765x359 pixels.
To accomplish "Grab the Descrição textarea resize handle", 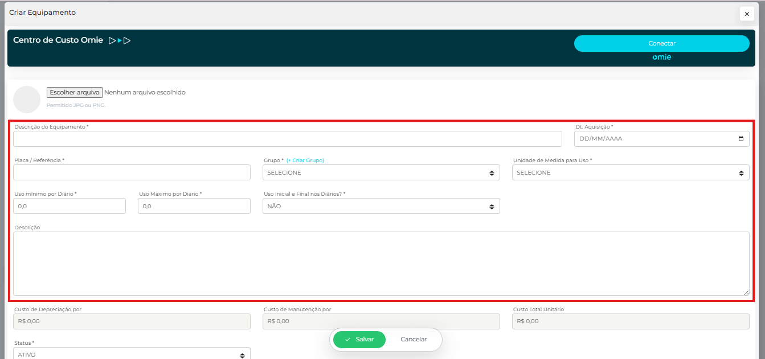I will coord(746,292).
